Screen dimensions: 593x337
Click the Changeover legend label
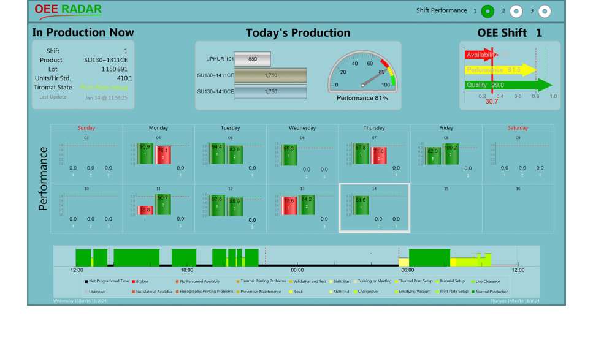click(369, 292)
